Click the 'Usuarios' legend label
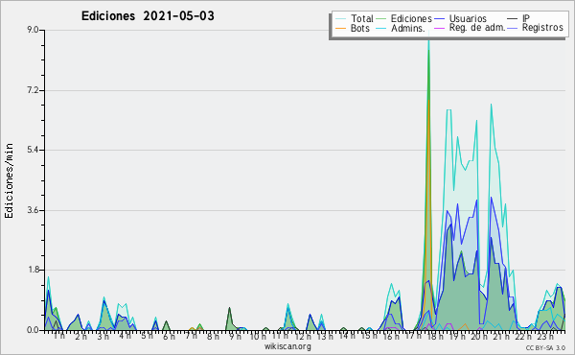This screenshot has width=575, height=355. pyautogui.click(x=468, y=18)
